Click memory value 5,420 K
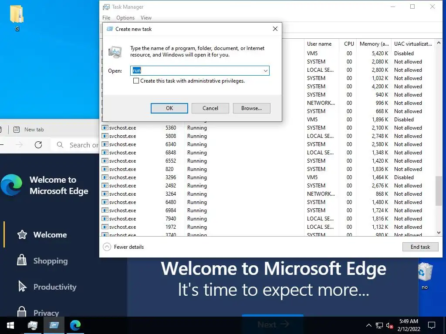This screenshot has width=446, height=334. click(380, 53)
